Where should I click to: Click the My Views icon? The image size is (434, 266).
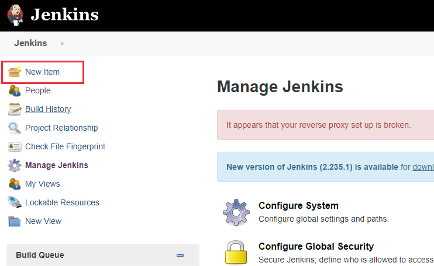(15, 184)
